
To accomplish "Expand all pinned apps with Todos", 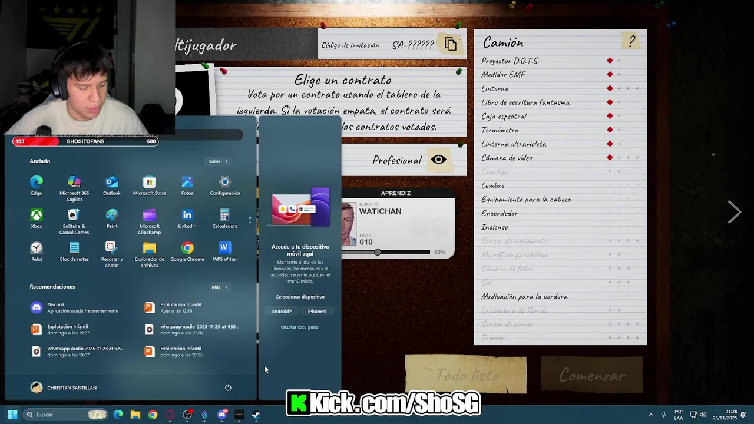I will (217, 161).
